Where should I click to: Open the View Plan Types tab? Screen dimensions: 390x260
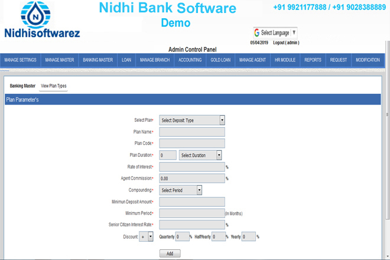(53, 86)
